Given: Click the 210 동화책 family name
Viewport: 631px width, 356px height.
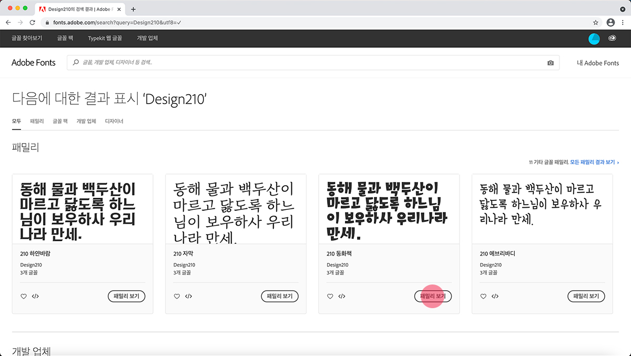Looking at the screenshot, I should pos(339,253).
